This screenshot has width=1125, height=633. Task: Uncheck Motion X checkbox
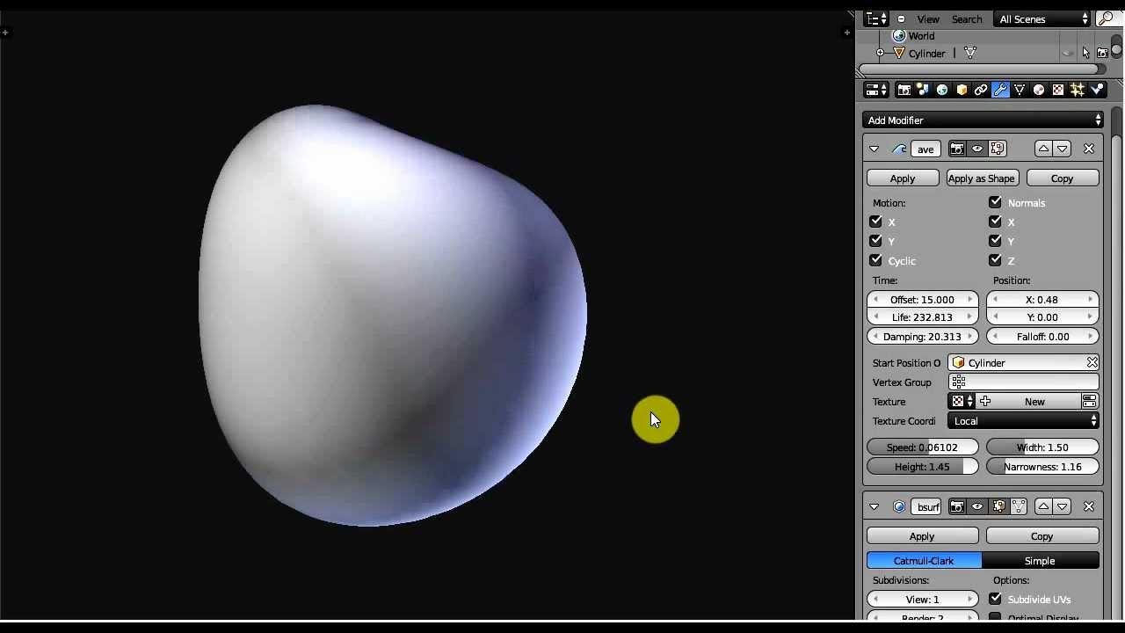(875, 222)
